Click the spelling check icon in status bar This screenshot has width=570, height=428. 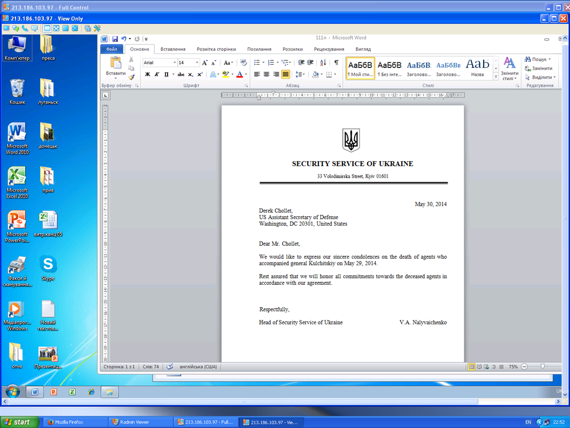click(170, 367)
